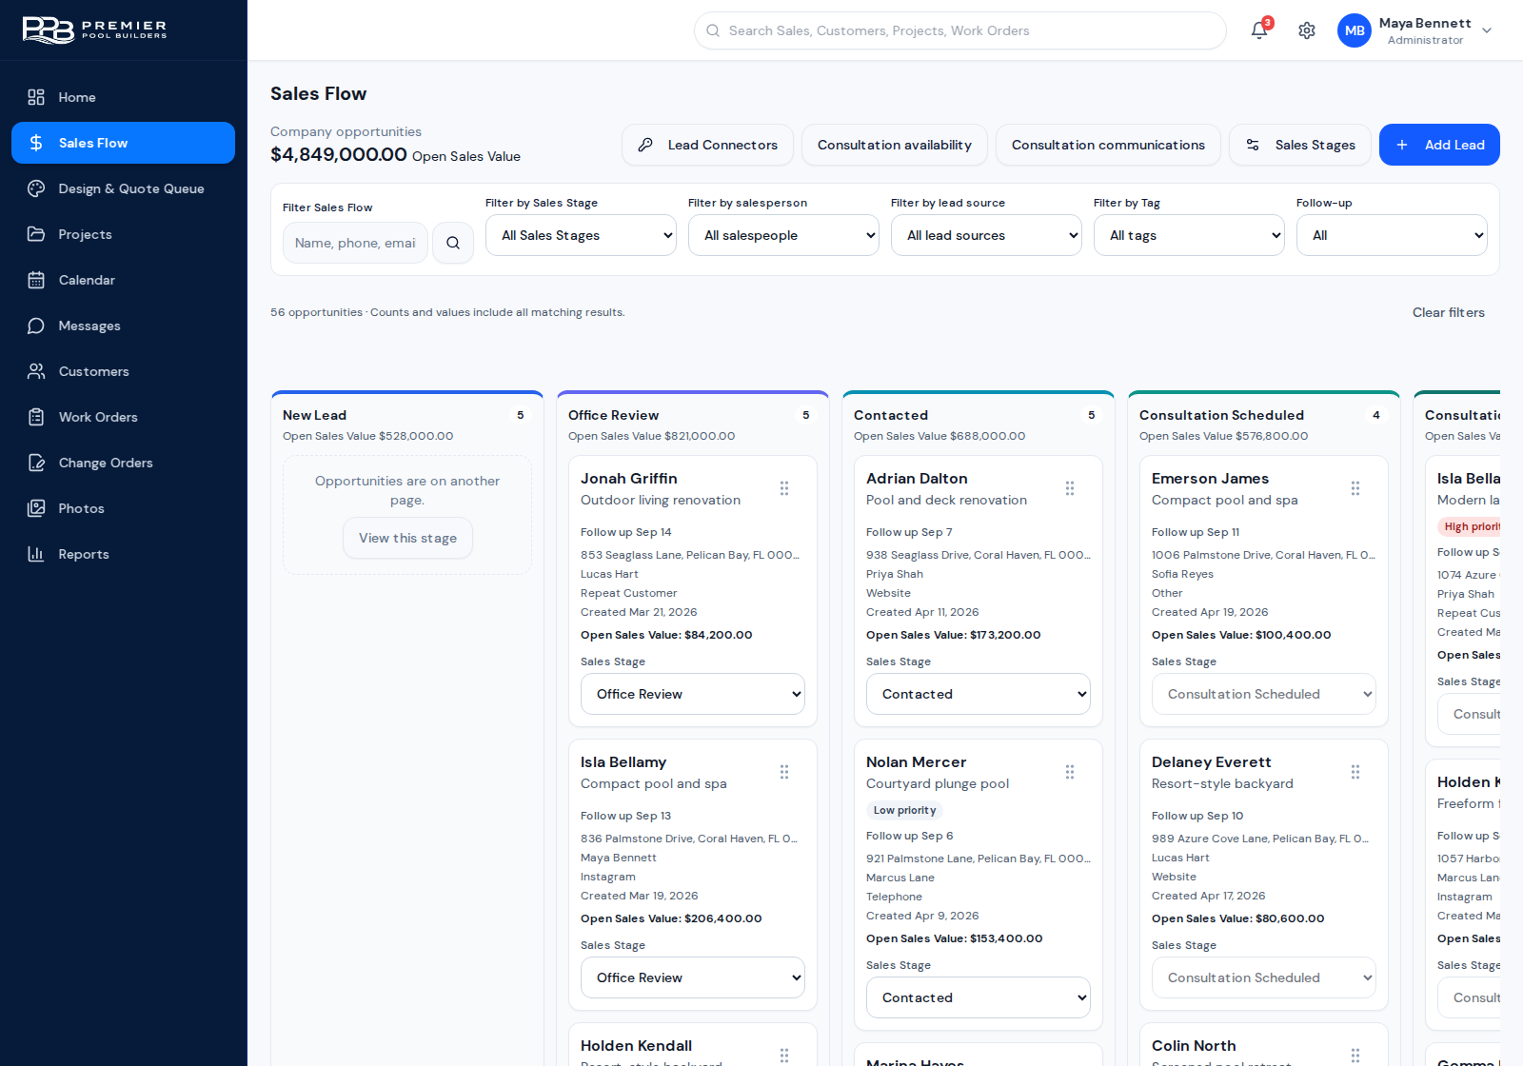This screenshot has width=1523, height=1066.
Task: Click drag handle on Holden Kendall card
Action: (784, 1055)
